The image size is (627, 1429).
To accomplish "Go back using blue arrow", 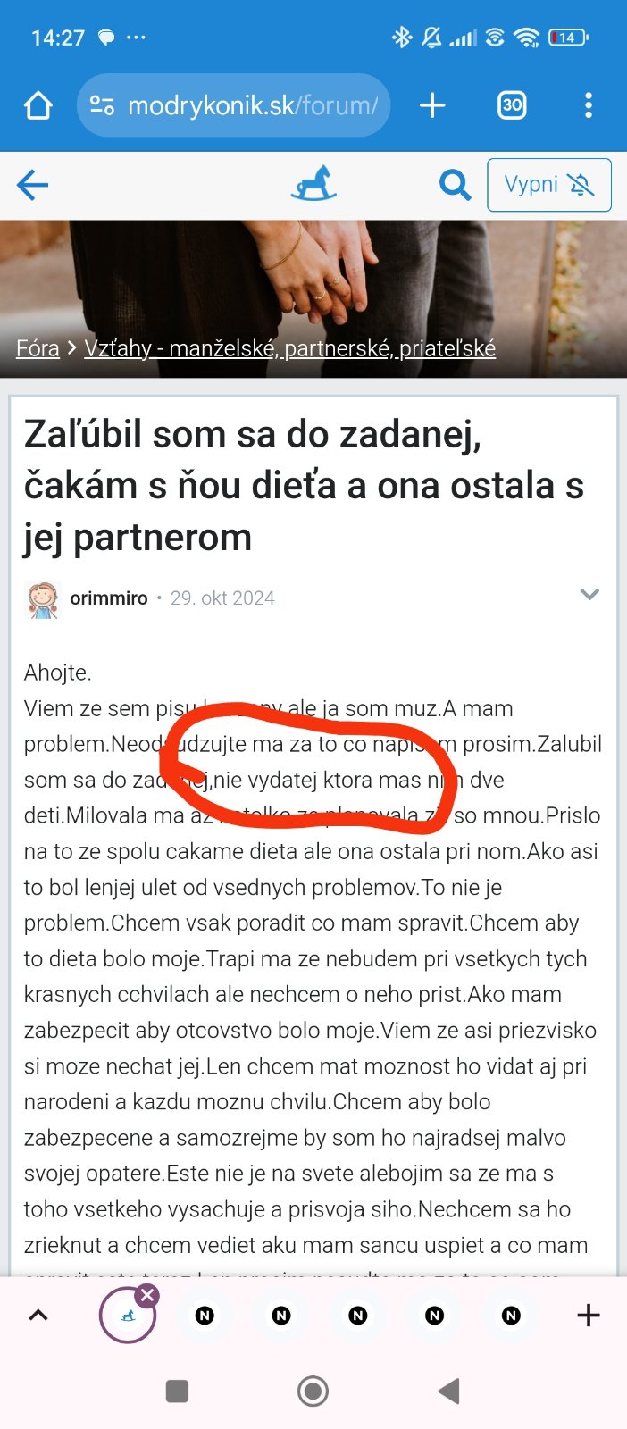I will pyautogui.click(x=33, y=185).
